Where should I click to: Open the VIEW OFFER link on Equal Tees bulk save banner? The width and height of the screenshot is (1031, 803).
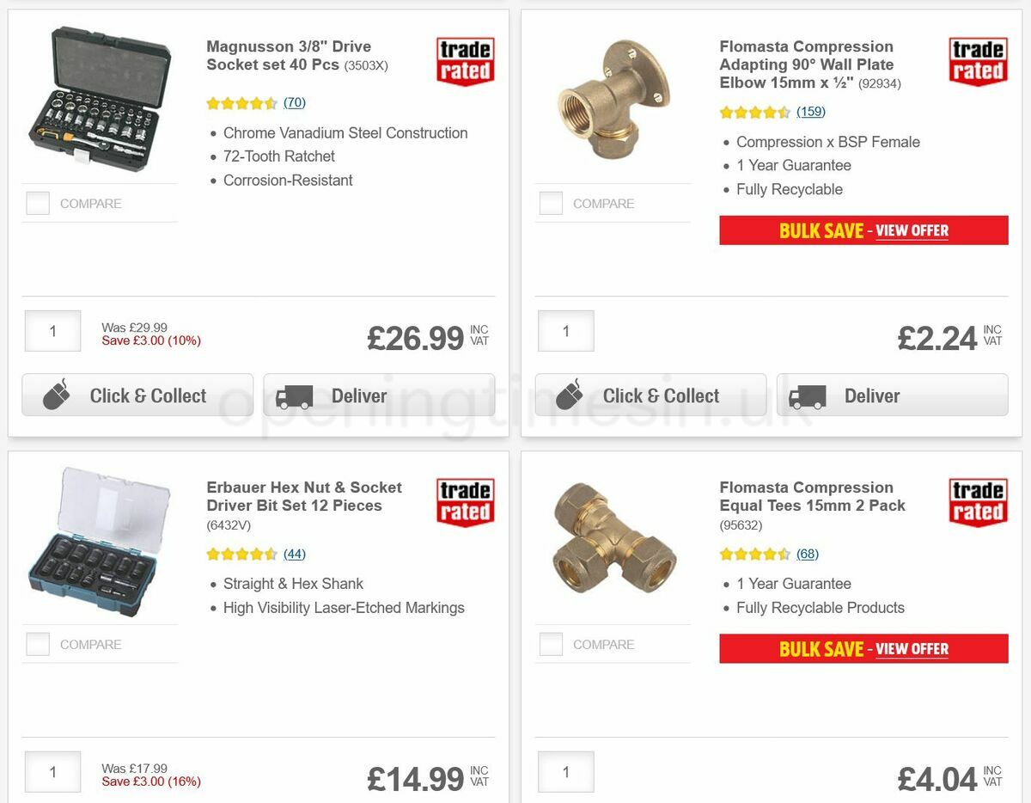point(912,649)
